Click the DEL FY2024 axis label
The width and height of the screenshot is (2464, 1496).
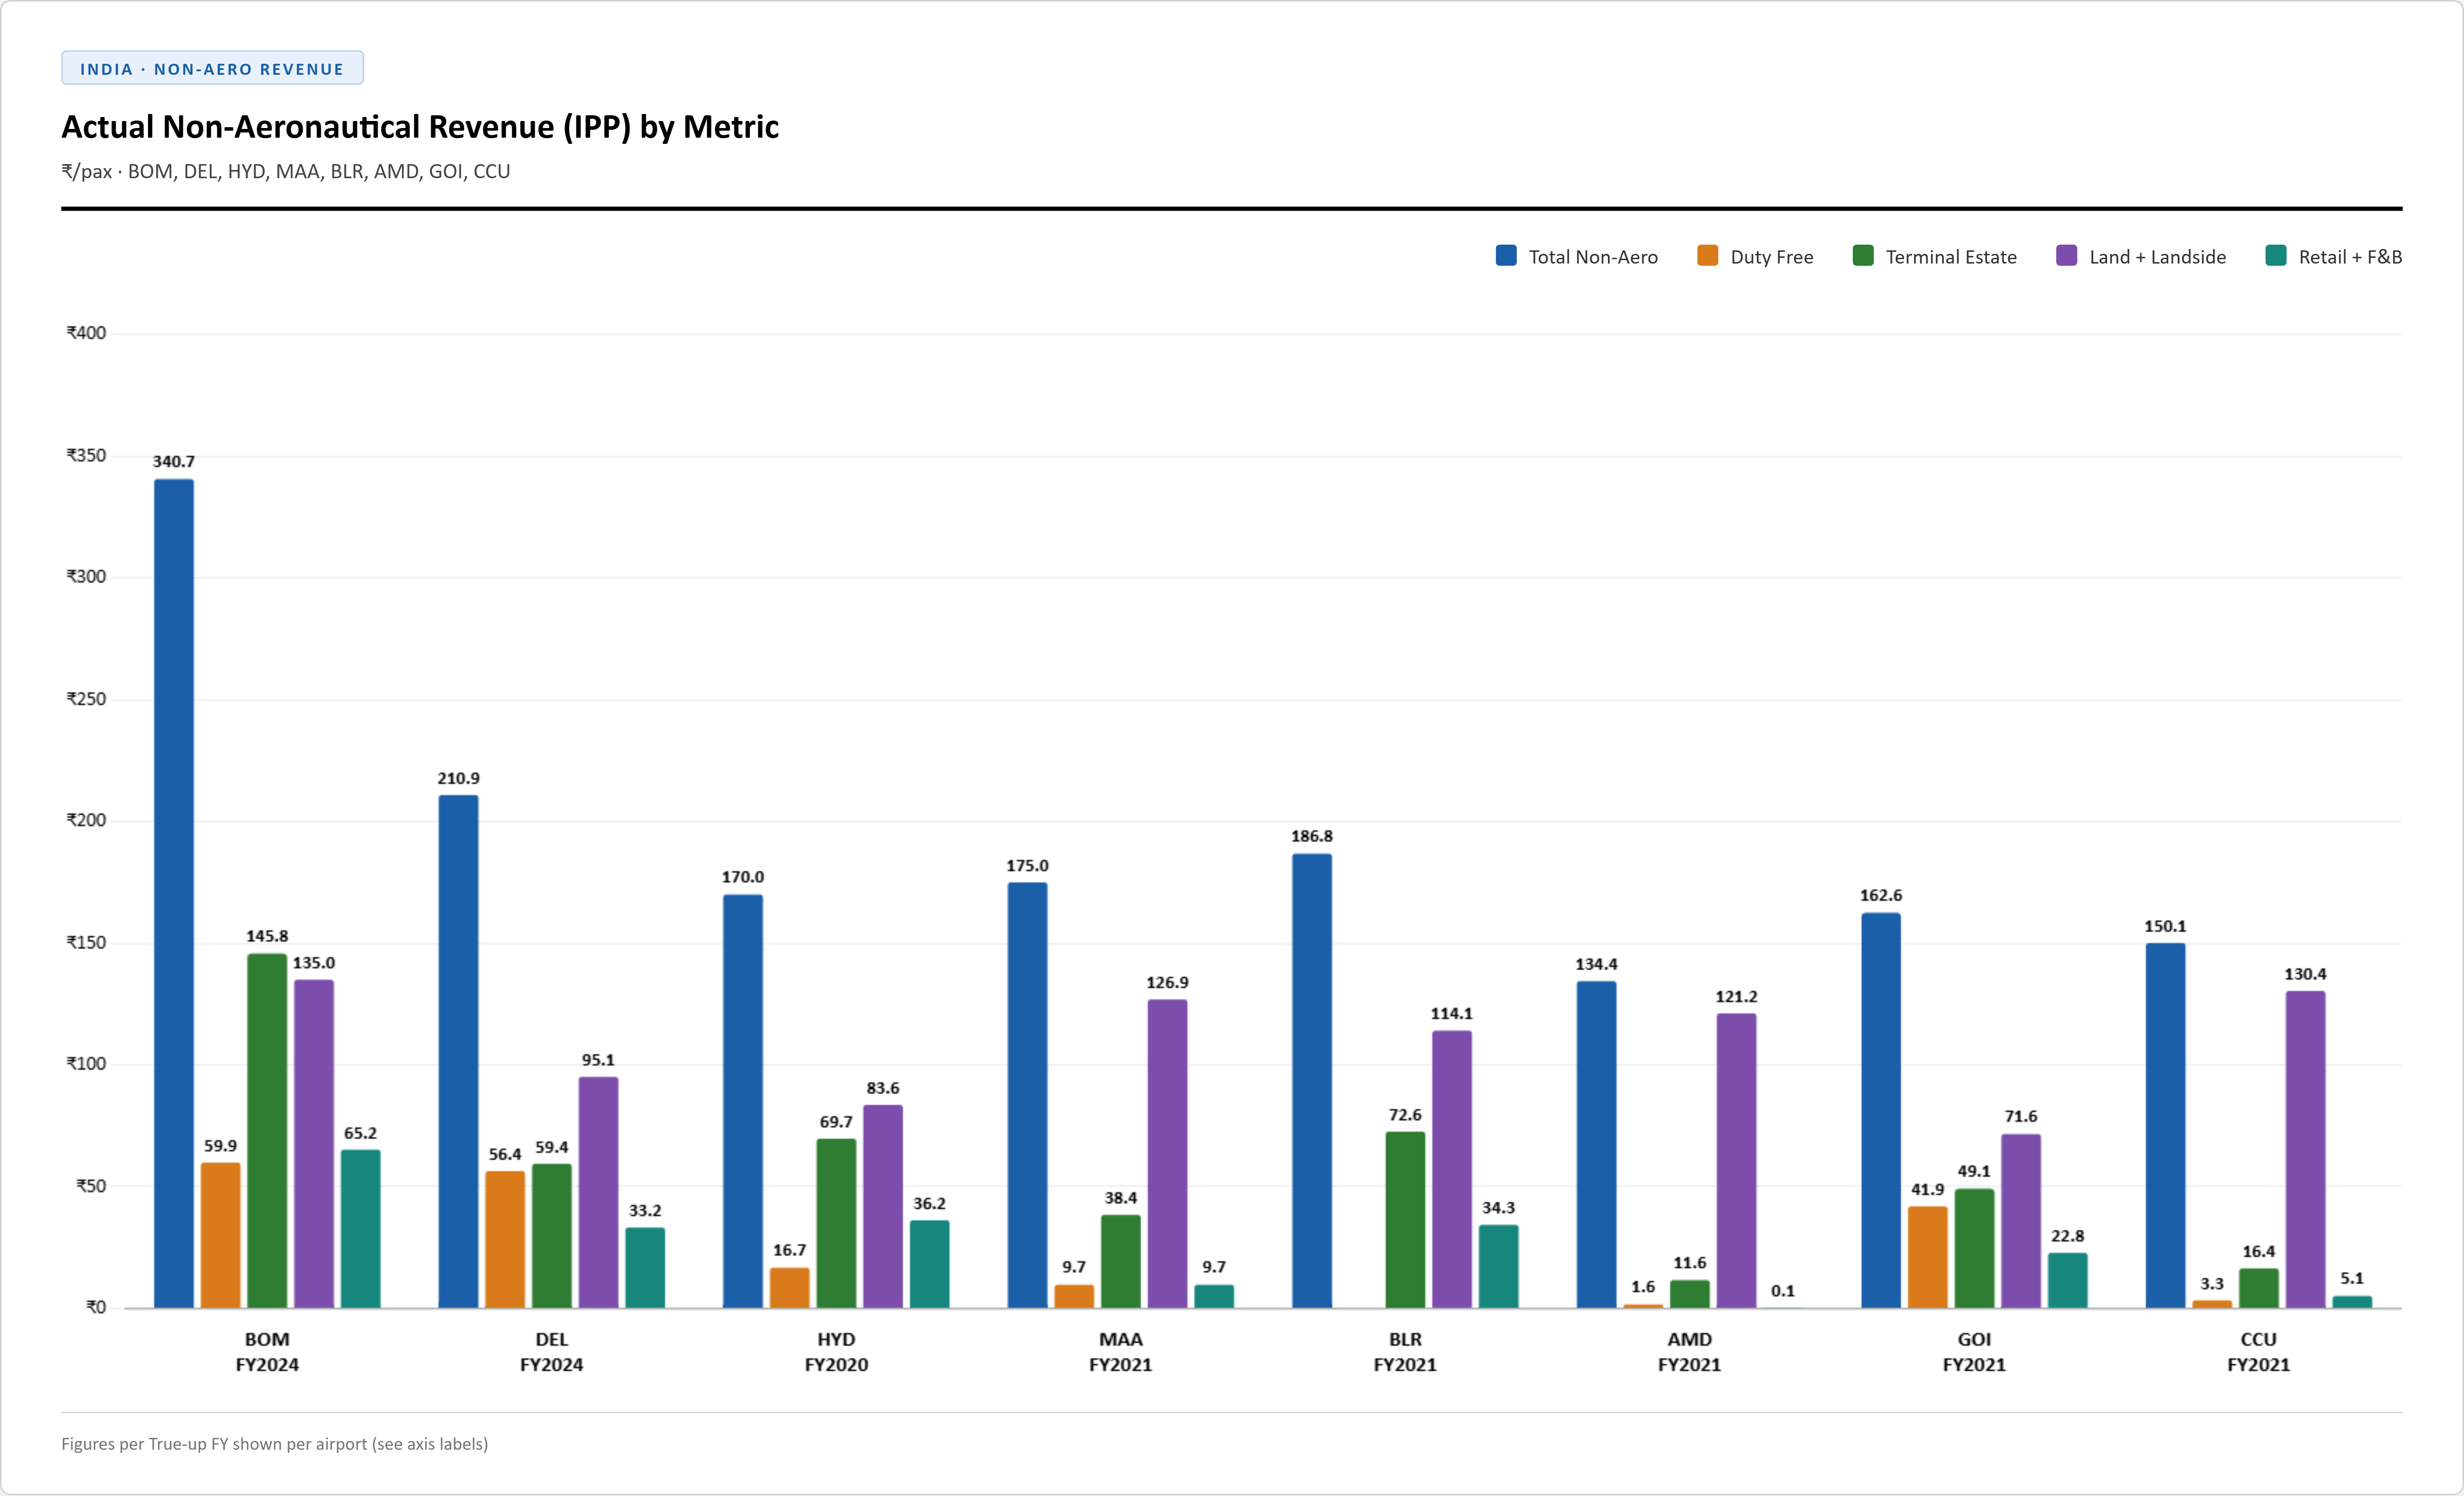click(552, 1352)
